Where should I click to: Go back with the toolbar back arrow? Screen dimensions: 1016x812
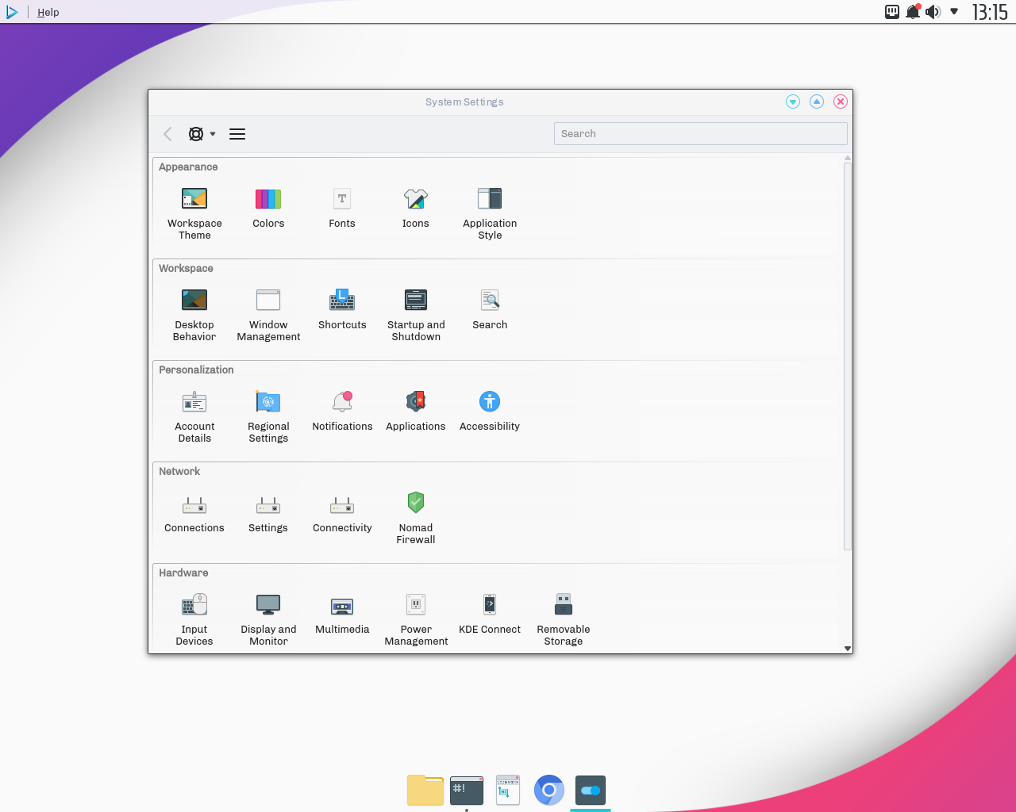(x=167, y=134)
